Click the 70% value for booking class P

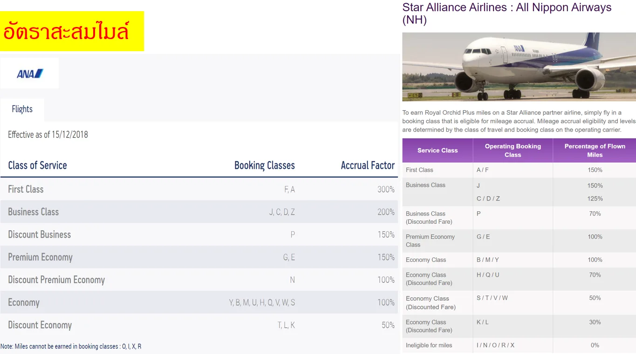click(595, 214)
